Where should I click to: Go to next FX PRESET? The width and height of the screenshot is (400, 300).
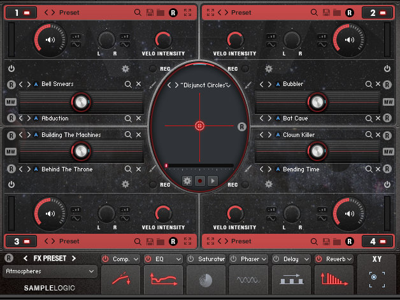tap(74, 259)
